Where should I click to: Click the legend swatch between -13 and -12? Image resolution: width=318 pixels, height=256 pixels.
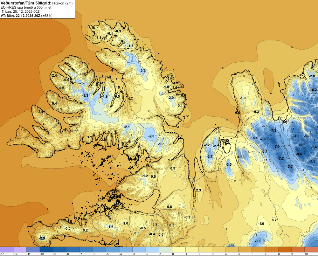pos(7,250)
